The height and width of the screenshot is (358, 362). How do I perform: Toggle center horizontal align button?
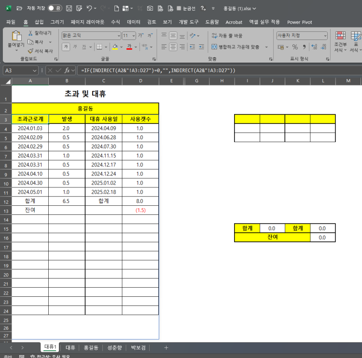[x=173, y=47]
